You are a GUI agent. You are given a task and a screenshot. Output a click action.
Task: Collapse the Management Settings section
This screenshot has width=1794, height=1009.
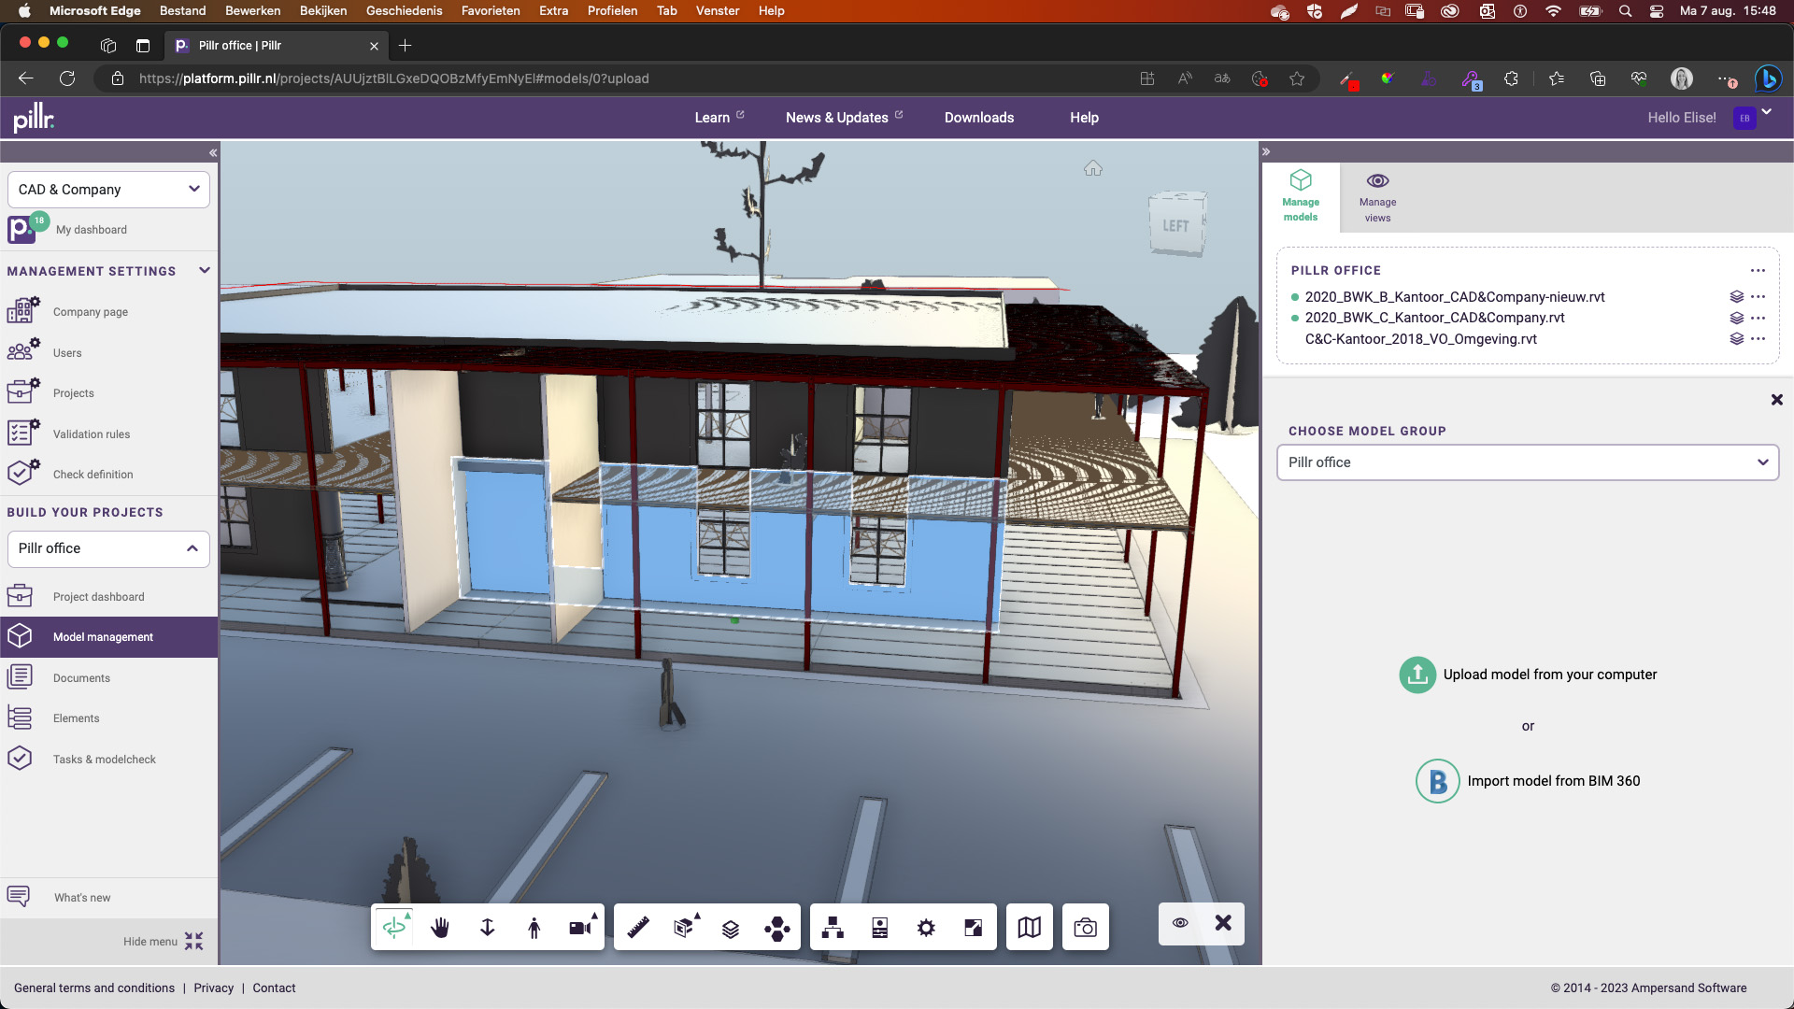pos(205,271)
